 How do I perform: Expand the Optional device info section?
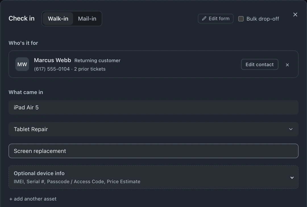pyautogui.click(x=153, y=177)
